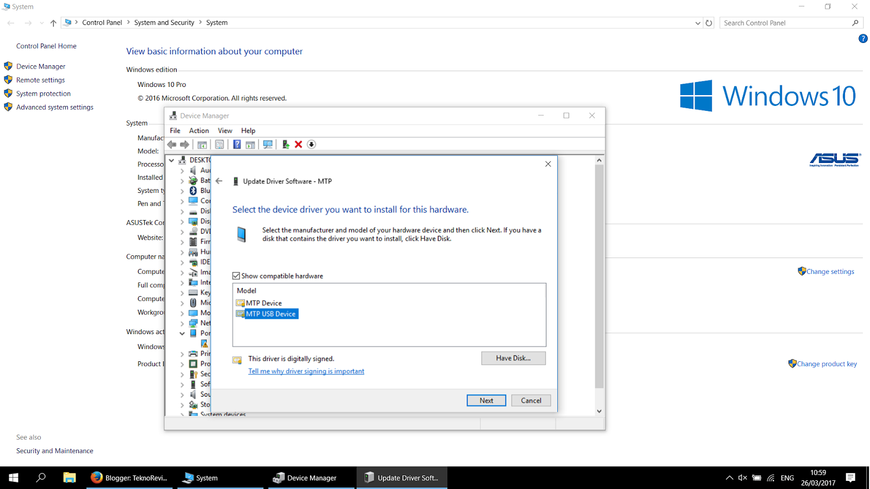The height and width of the screenshot is (489, 870).
Task: Click the back arrow in Device Manager toolbar
Action: [x=172, y=144]
